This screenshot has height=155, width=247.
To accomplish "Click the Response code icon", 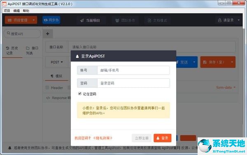I will pyautogui.click(x=48, y=98).
